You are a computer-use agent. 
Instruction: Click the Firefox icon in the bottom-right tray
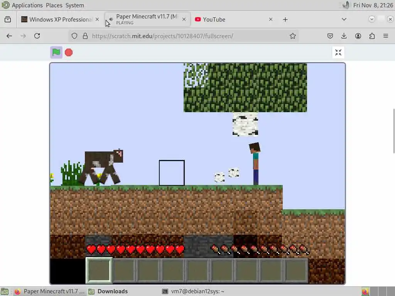(x=365, y=291)
